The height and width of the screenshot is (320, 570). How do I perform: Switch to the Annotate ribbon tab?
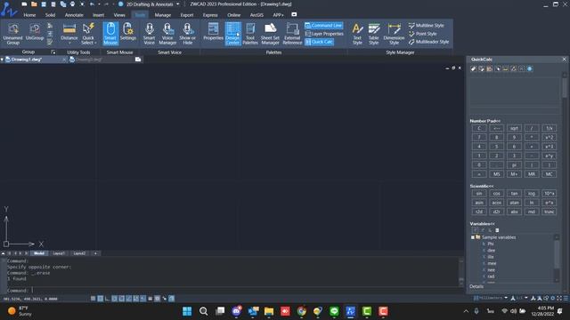point(74,15)
